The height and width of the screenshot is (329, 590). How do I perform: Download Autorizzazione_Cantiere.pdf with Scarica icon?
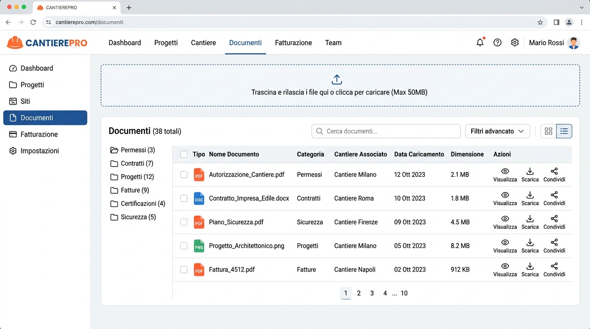[x=530, y=174]
